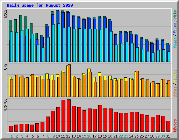179x140 pixels.
Task: Click the red KBytes bar for day 31
Action: click(x=169, y=126)
